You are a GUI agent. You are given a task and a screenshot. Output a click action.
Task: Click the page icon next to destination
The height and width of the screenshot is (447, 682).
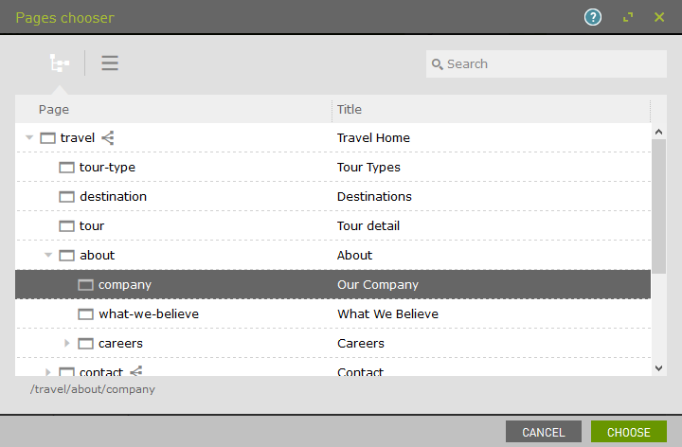tap(66, 197)
